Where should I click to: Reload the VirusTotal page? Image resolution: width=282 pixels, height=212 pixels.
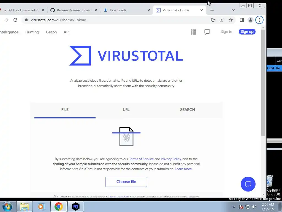(x=15, y=20)
